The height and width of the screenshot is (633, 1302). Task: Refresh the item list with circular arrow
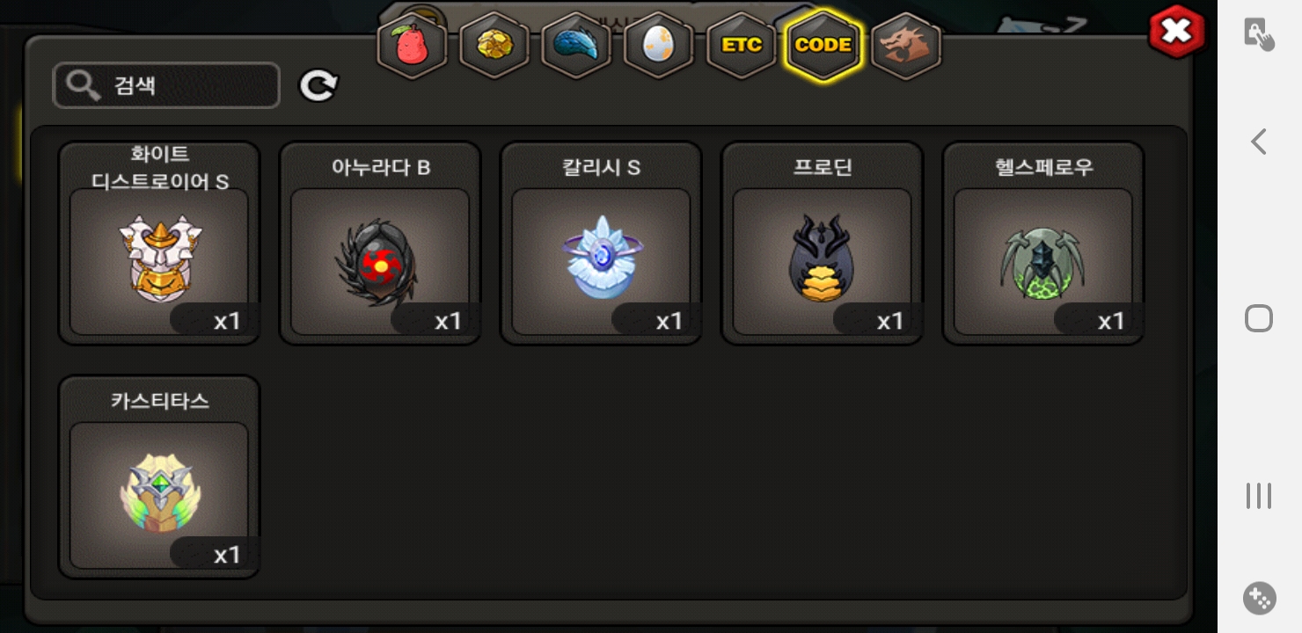coord(318,85)
